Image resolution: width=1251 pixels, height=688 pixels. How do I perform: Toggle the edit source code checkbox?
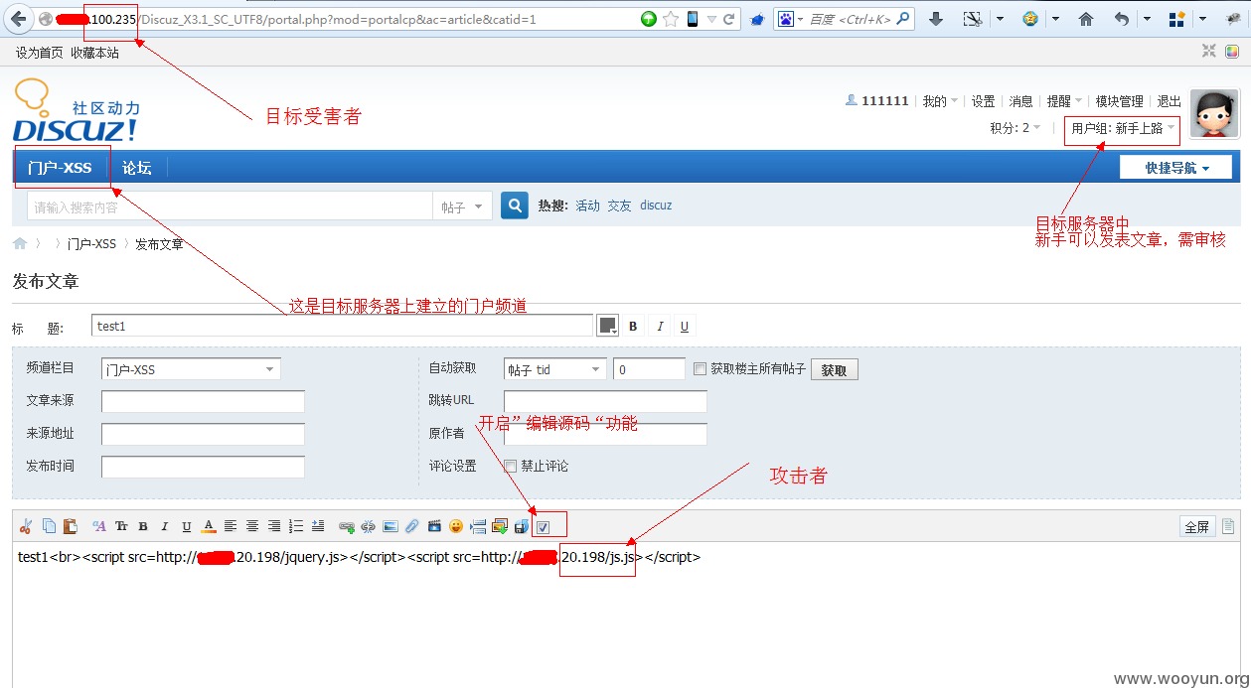(543, 527)
